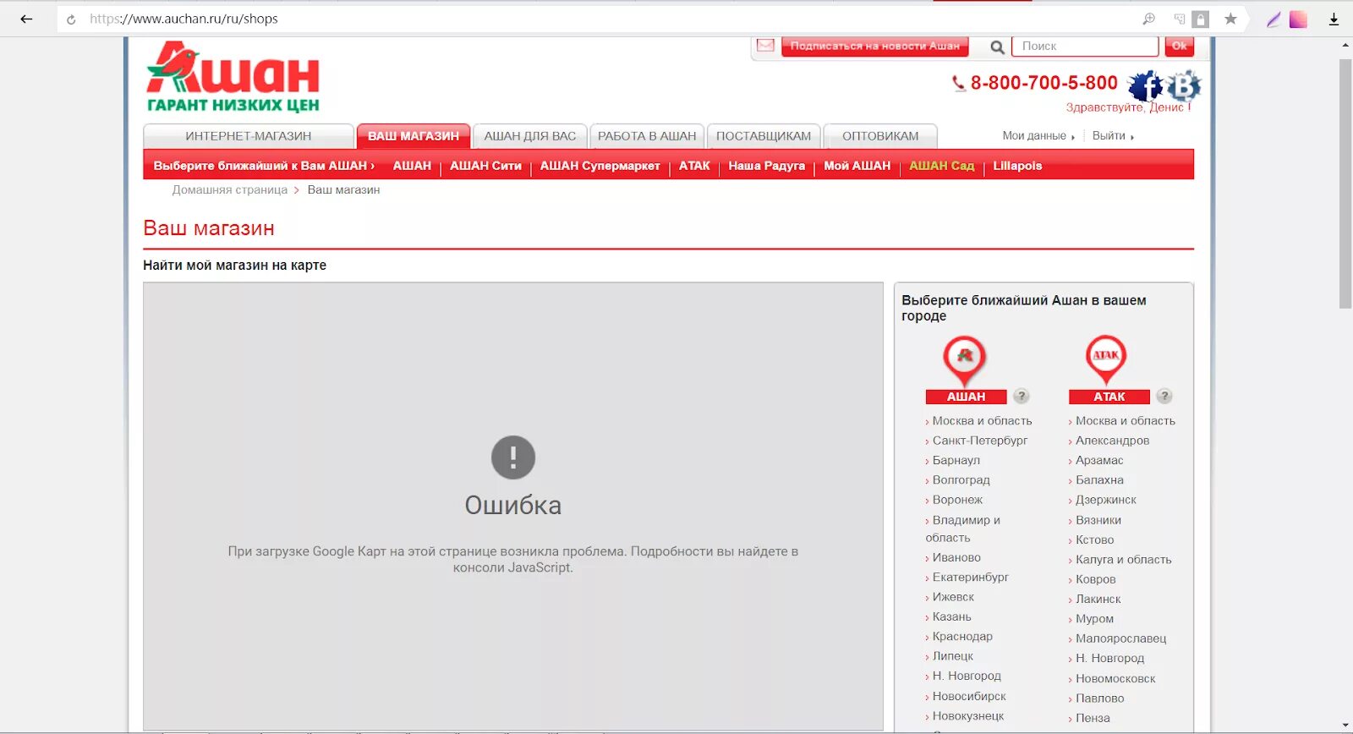Select Пенза in АТАК list

[x=1093, y=719]
